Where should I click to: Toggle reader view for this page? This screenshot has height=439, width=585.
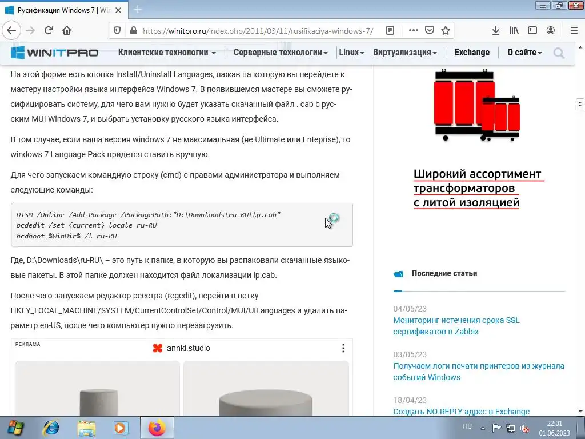[390, 31]
